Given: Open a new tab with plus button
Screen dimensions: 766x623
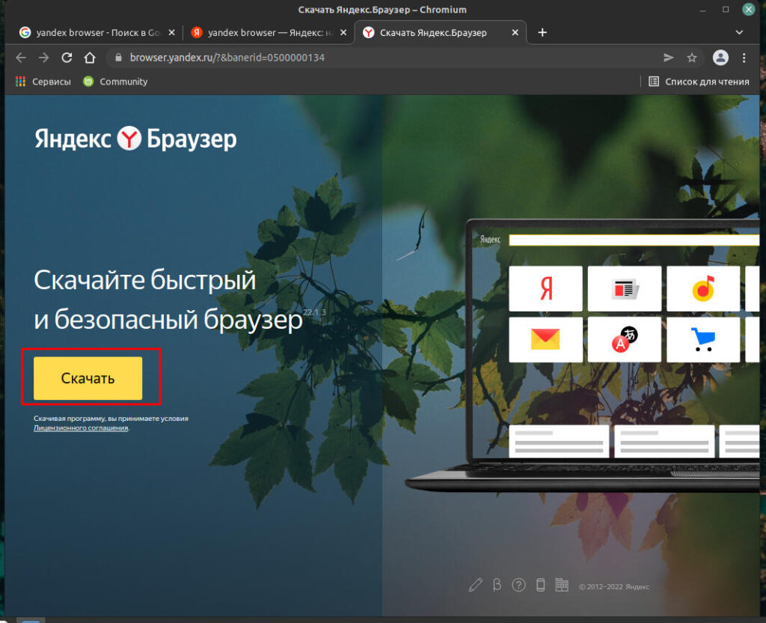Looking at the screenshot, I should point(542,32).
